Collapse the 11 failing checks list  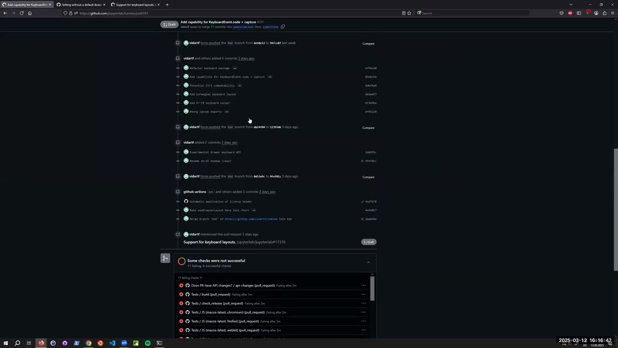coord(190,278)
